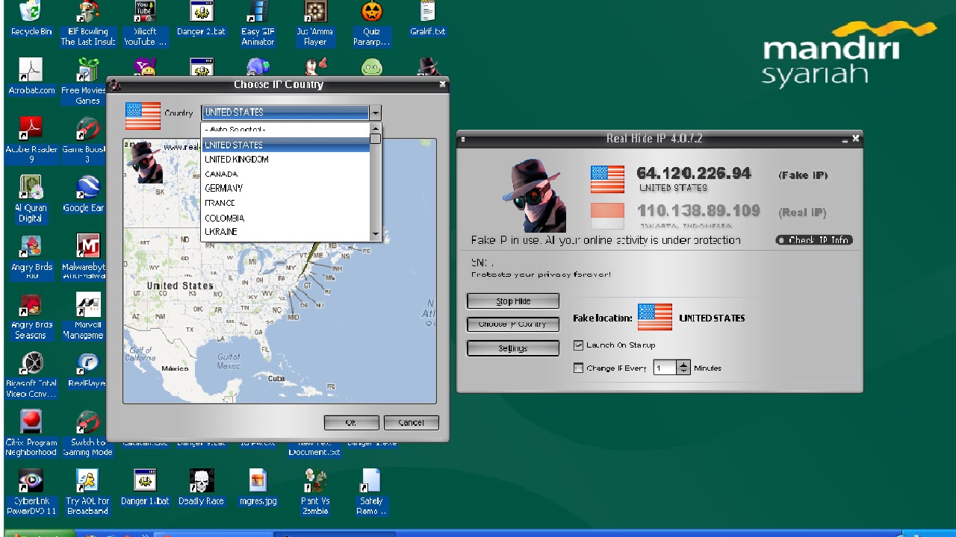
Task: Click US flag beside Fake location
Action: coord(655,317)
